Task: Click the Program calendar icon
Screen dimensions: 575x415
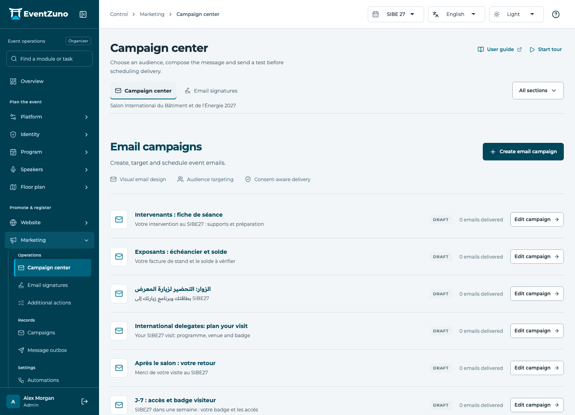Action: [13, 152]
